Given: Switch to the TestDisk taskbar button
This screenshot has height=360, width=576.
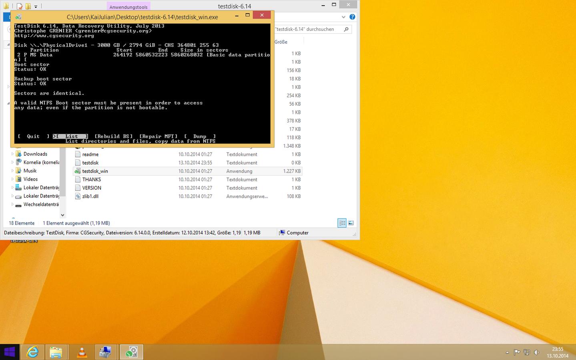Looking at the screenshot, I should click(131, 352).
